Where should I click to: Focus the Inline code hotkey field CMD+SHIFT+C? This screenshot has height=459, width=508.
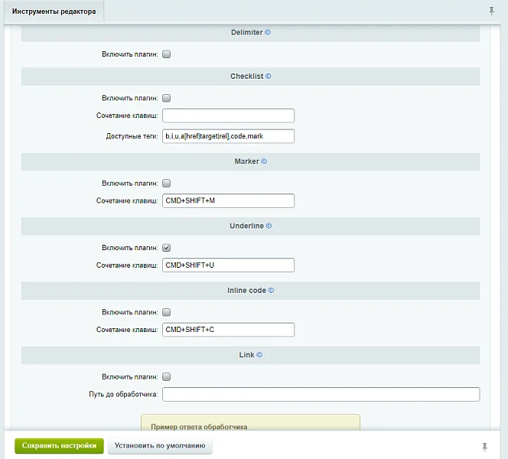(x=229, y=330)
